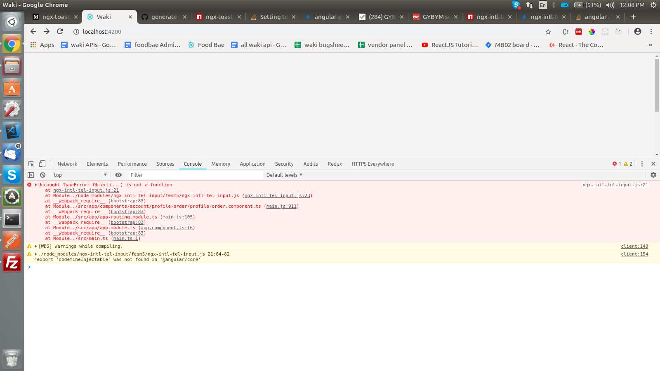Toggle the device toolbar in DevTools

click(42, 164)
